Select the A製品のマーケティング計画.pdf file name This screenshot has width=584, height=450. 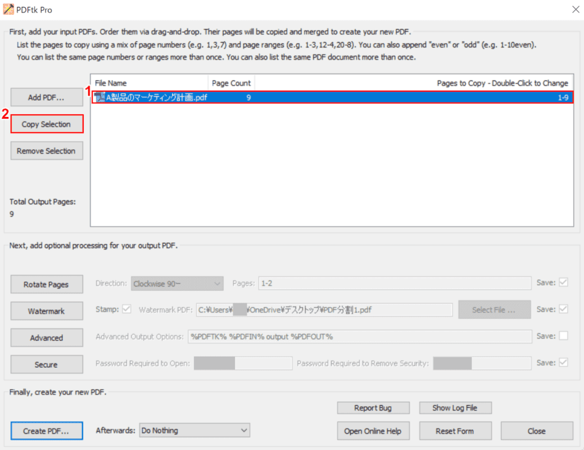157,97
